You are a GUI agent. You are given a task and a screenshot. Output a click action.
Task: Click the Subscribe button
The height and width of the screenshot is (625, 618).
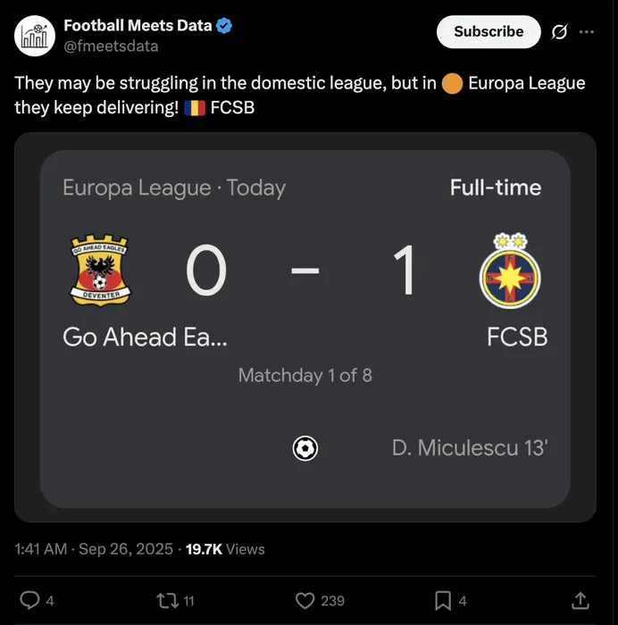click(x=489, y=32)
